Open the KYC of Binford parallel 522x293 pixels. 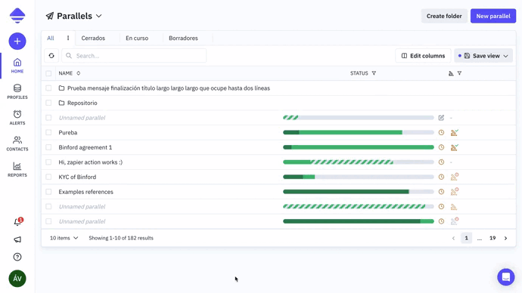(77, 177)
